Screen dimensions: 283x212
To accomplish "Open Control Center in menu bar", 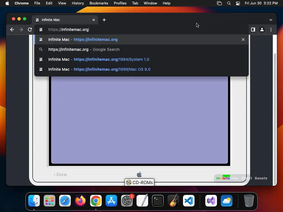I will pyautogui.click(x=238, y=3).
